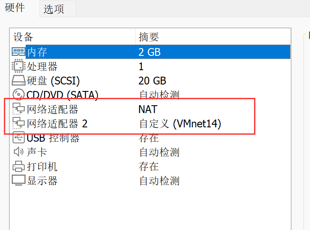The width and height of the screenshot is (310, 230).
Task: Click the 2 GB memory summary value
Action: coord(150,52)
